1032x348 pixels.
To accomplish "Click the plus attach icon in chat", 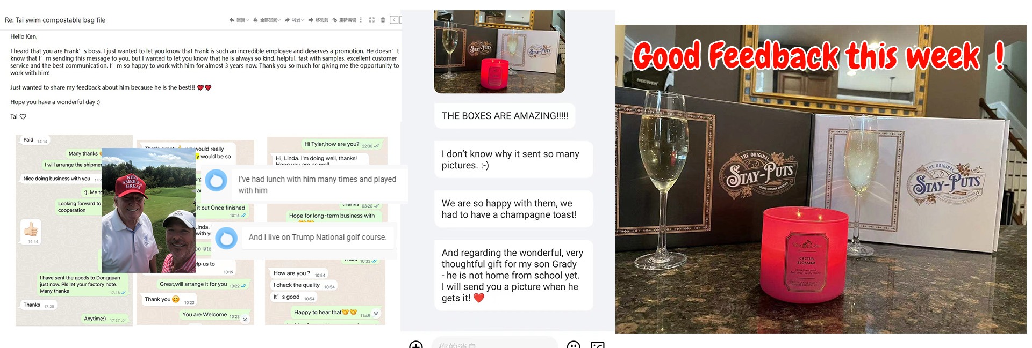I will coord(416,345).
